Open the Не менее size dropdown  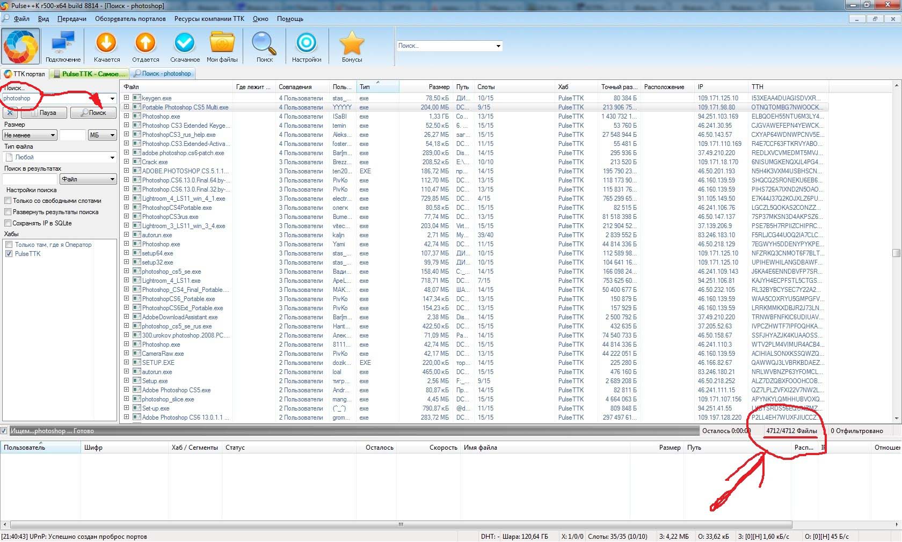[x=30, y=135]
